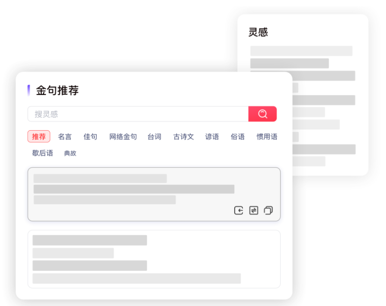
Task: Switch to the 惯用语 tab
Action: pos(267,137)
